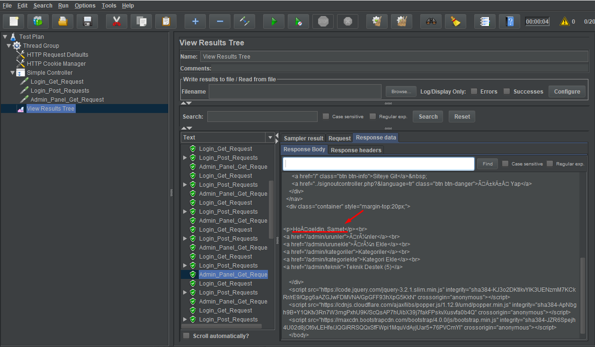Click the Reset button
595x347 pixels.
point(462,116)
